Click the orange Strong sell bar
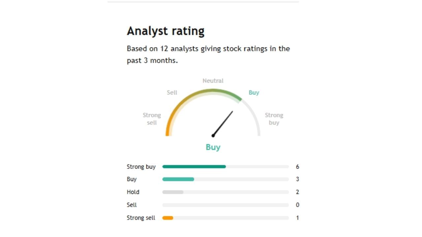The width and height of the screenshot is (422, 237). coord(167,218)
